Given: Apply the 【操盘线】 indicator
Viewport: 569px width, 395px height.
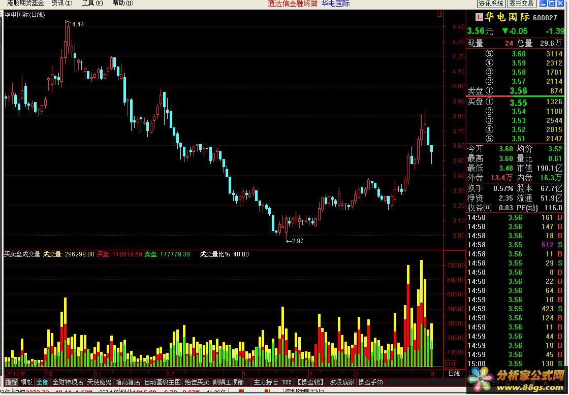Looking at the screenshot, I should click(x=310, y=382).
